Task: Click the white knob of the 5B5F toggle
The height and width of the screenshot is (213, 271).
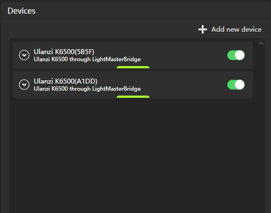Action: point(240,55)
